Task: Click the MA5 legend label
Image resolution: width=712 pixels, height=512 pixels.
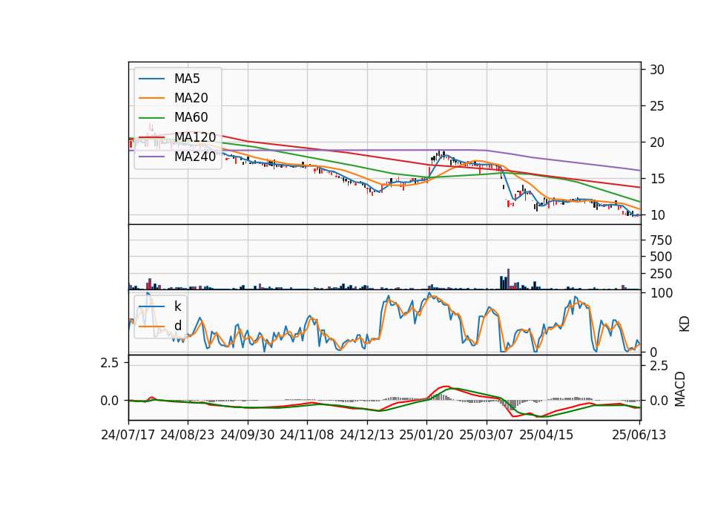Action: pos(187,79)
